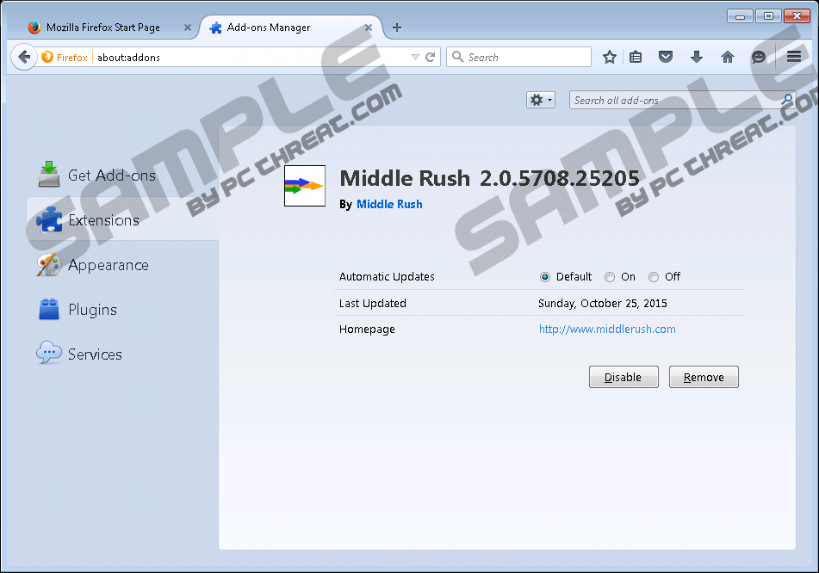The width and height of the screenshot is (819, 573).
Task: Switch to Mozilla Firefox Start Page tab
Action: (102, 28)
